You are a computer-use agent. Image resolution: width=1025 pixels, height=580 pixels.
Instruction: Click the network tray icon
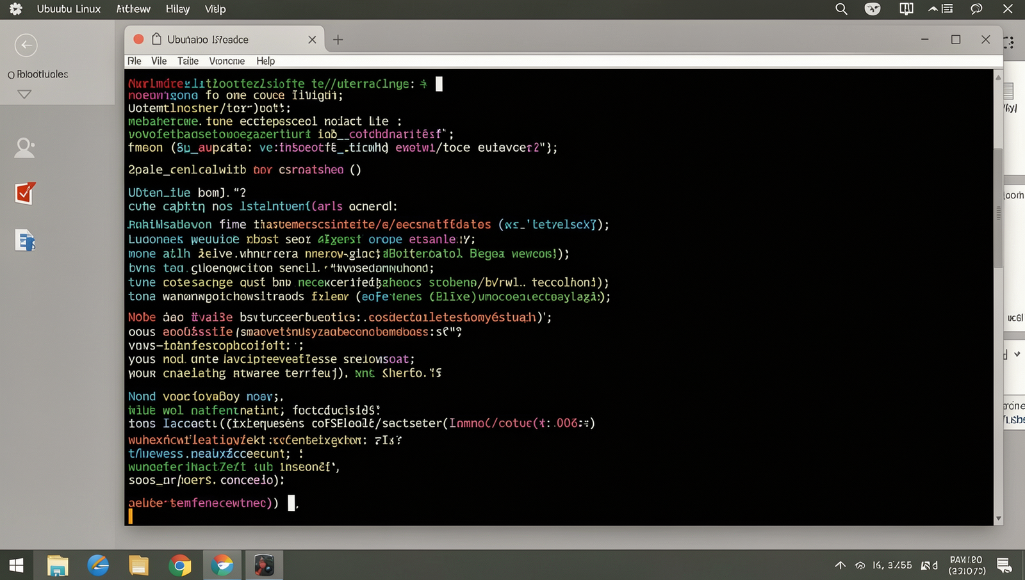pyautogui.click(x=860, y=565)
